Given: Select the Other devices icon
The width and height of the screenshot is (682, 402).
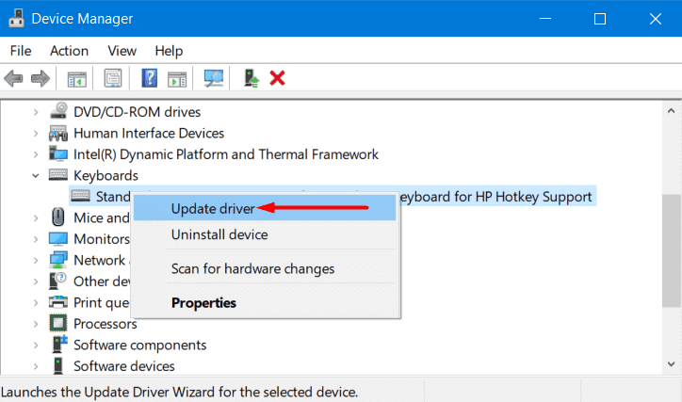Looking at the screenshot, I should coord(57,281).
